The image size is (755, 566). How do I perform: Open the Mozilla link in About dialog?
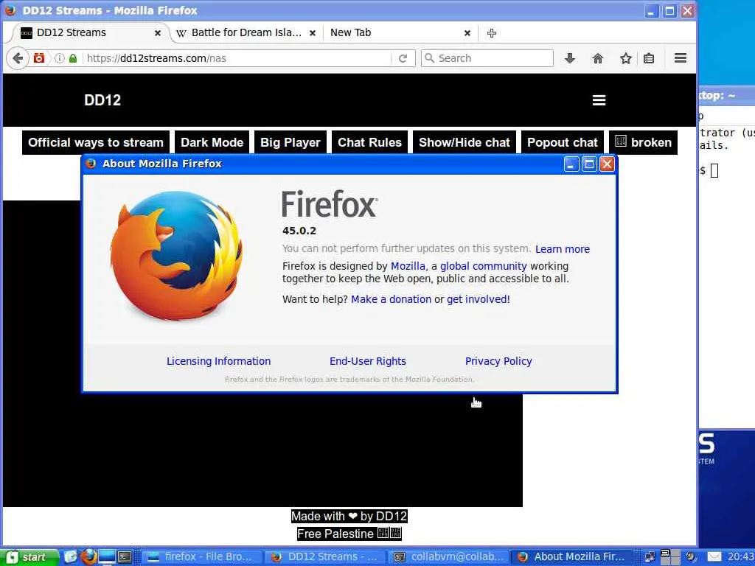(x=408, y=266)
